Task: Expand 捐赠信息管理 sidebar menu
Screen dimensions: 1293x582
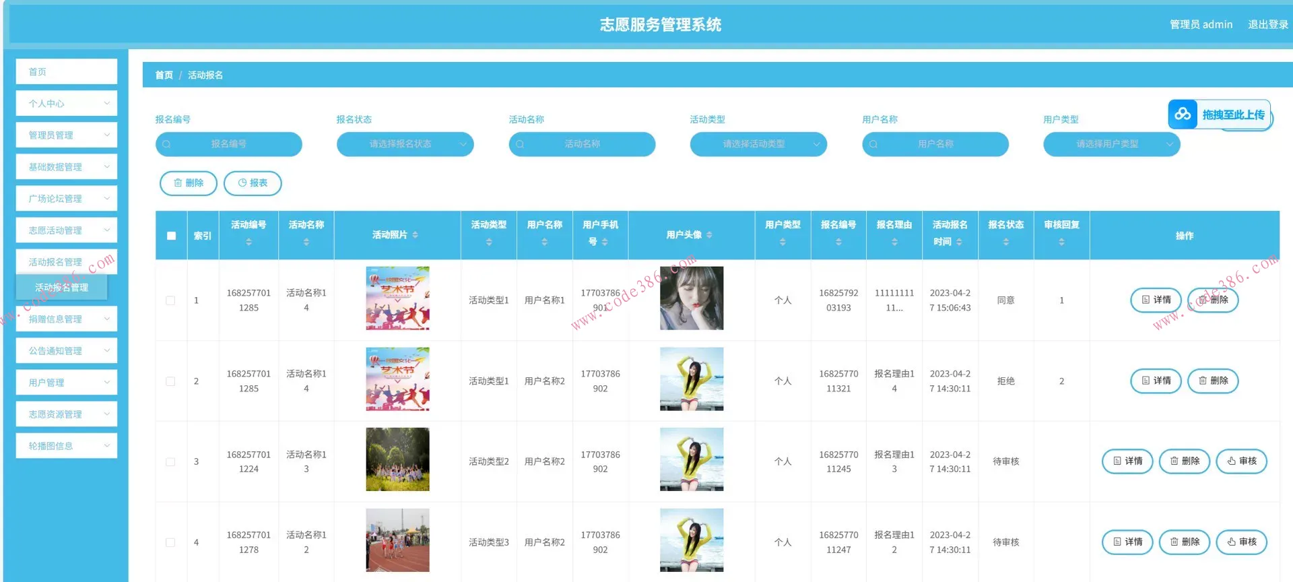Action: [x=67, y=319]
